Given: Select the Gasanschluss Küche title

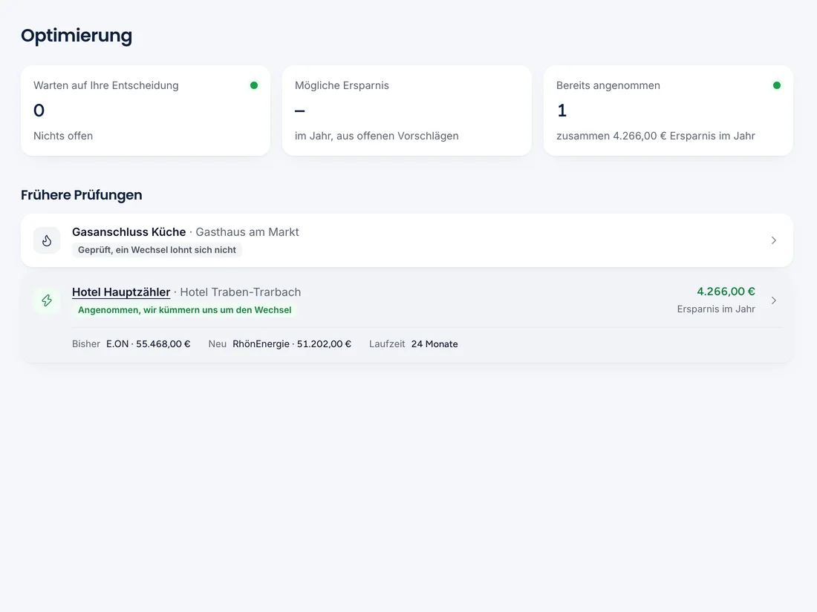Looking at the screenshot, I should coord(128,232).
